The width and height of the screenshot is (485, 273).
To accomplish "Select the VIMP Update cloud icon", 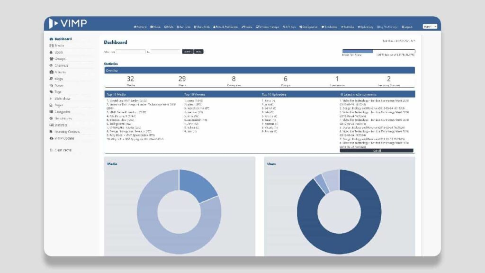I will 51,138.
